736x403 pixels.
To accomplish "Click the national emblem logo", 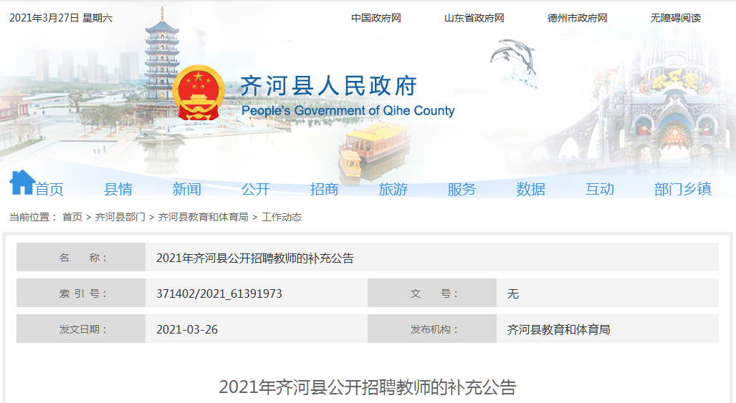I will [199, 93].
